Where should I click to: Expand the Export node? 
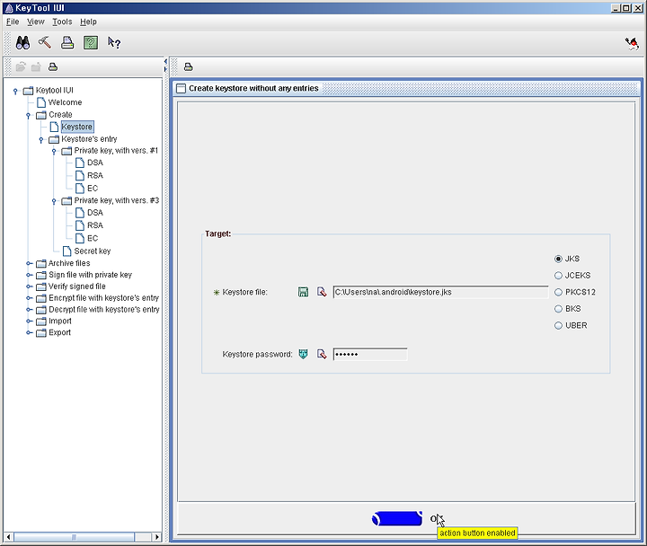click(x=29, y=332)
